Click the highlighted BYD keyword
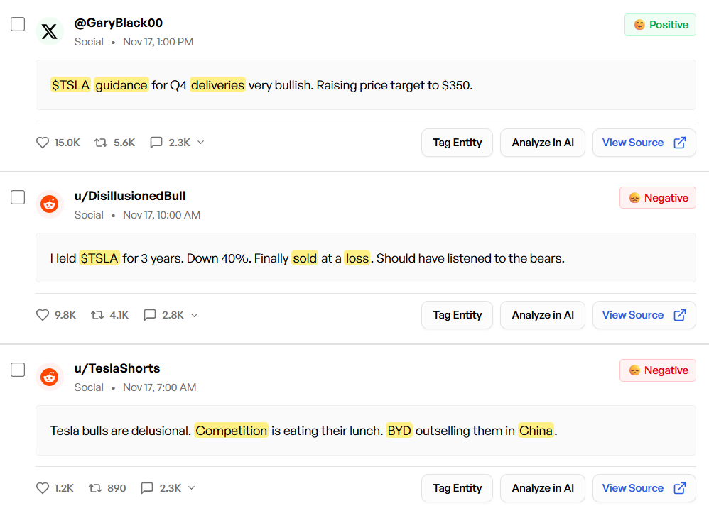This screenshot has height=513, width=709. pyautogui.click(x=399, y=431)
